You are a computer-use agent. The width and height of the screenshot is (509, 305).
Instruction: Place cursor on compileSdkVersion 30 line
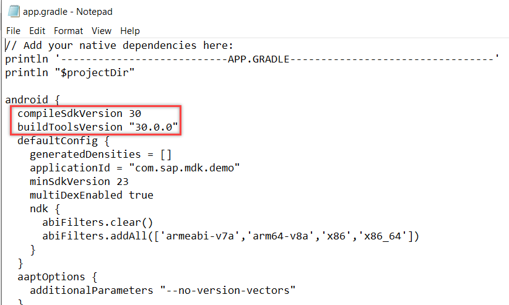[79, 114]
